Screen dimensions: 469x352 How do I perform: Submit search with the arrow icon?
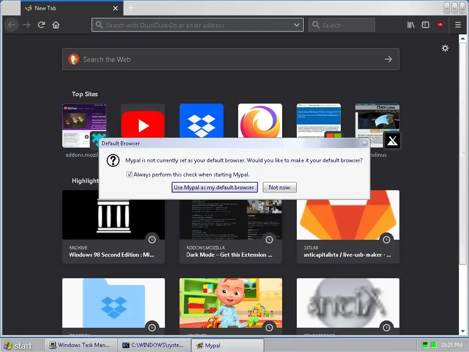click(x=388, y=59)
